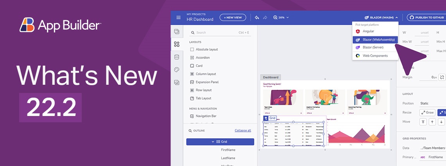Viewport: 446px width, 166px height.
Task: Select the Grow resize option
Action: pos(427,112)
